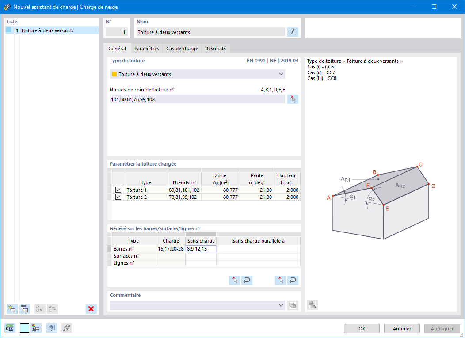
Task: Click the formula fx icon in bottom bar
Action: [x=67, y=328]
